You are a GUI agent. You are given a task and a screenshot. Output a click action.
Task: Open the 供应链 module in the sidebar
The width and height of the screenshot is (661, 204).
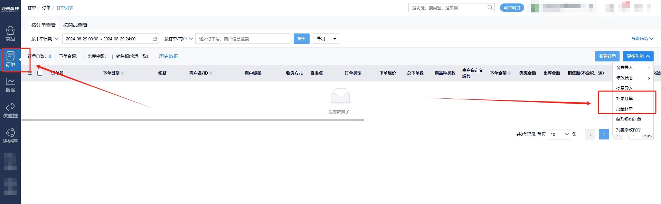pyautogui.click(x=10, y=110)
